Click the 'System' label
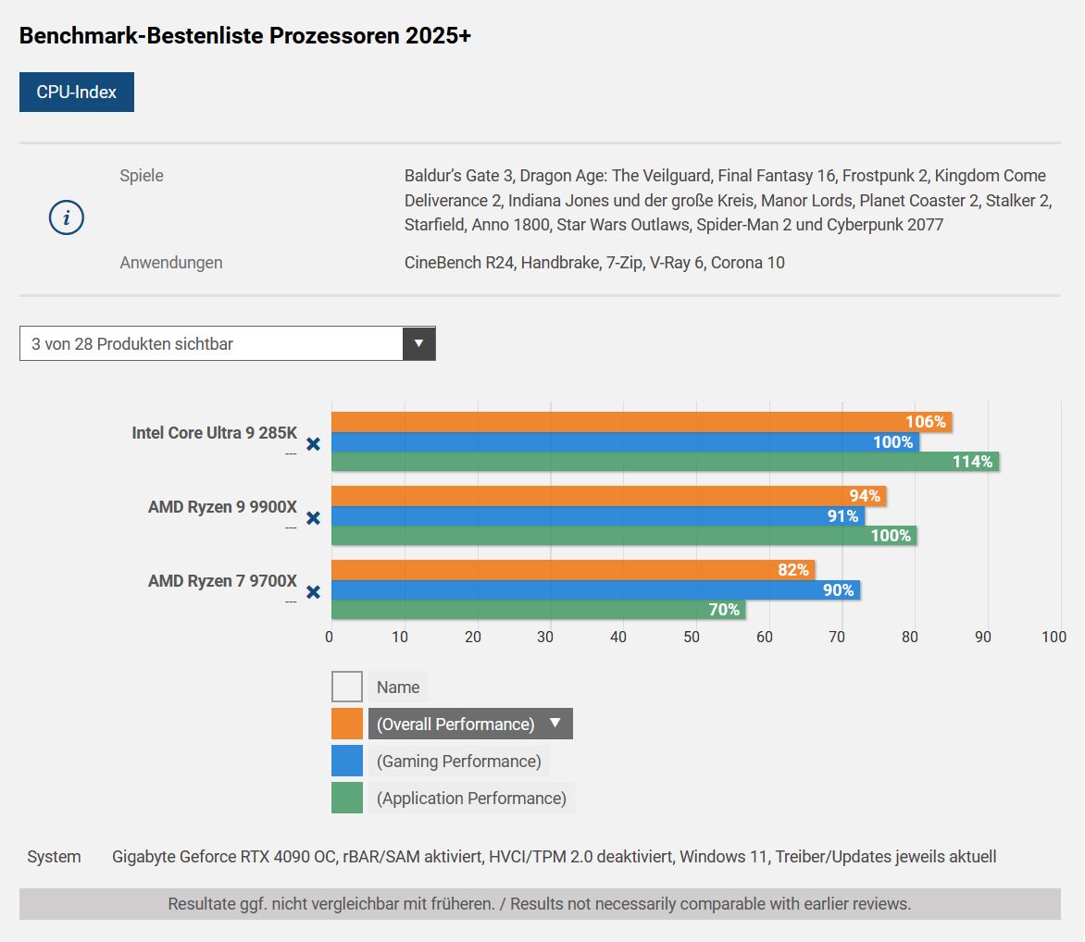The height and width of the screenshot is (942, 1085). point(54,856)
